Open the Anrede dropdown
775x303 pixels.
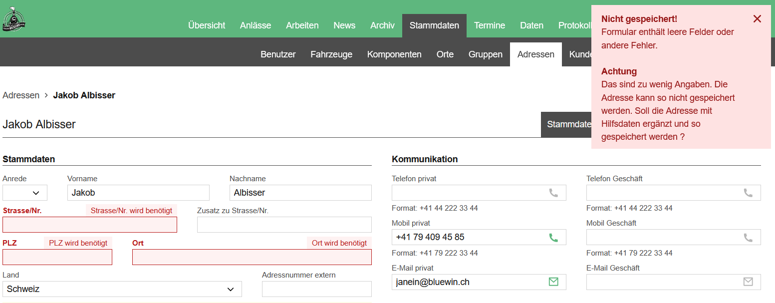point(25,193)
